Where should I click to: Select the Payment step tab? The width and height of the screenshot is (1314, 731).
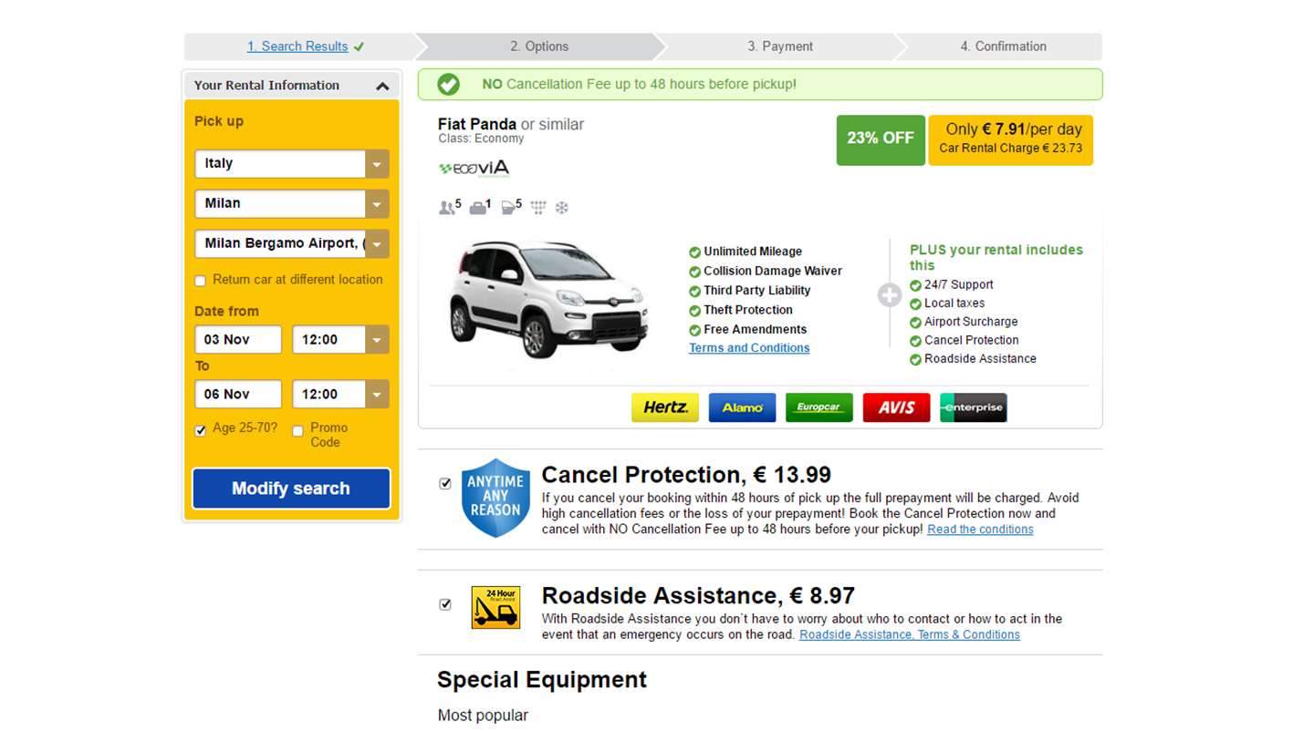[779, 46]
